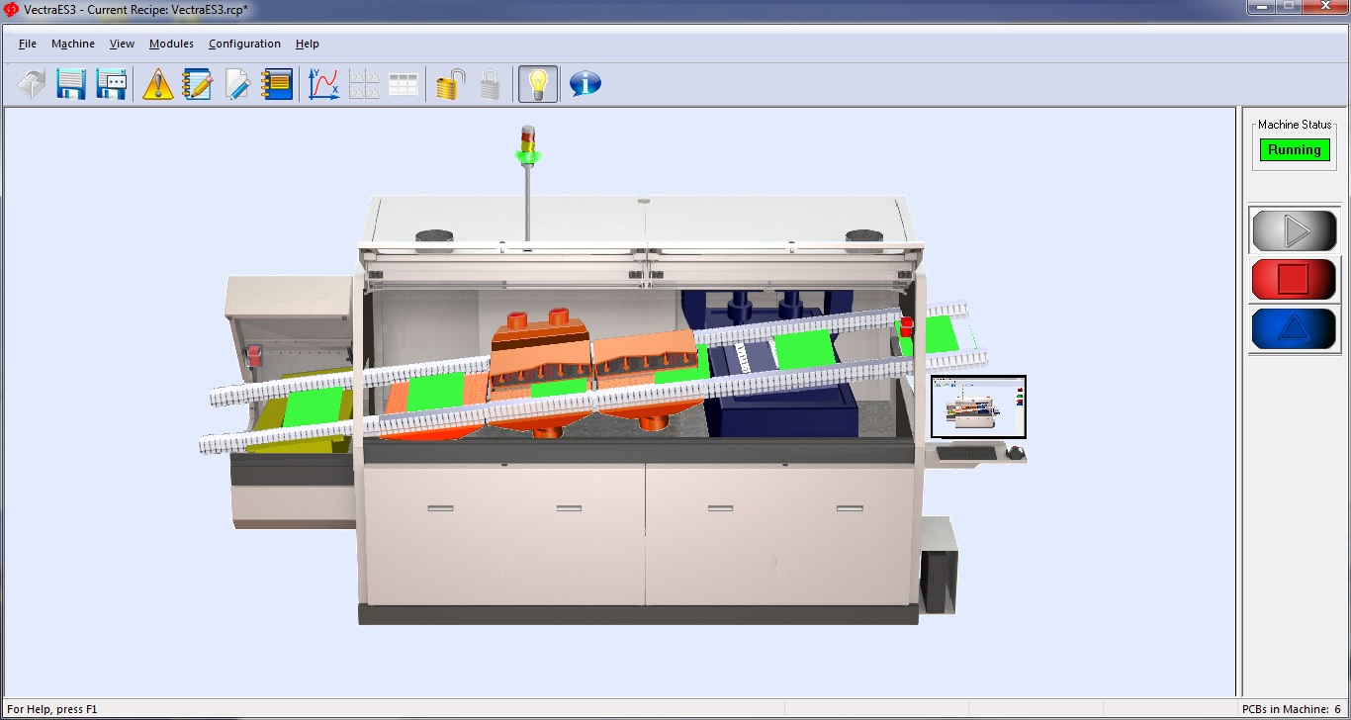
Task: Click the green Running status indicator
Action: pyautogui.click(x=1295, y=150)
